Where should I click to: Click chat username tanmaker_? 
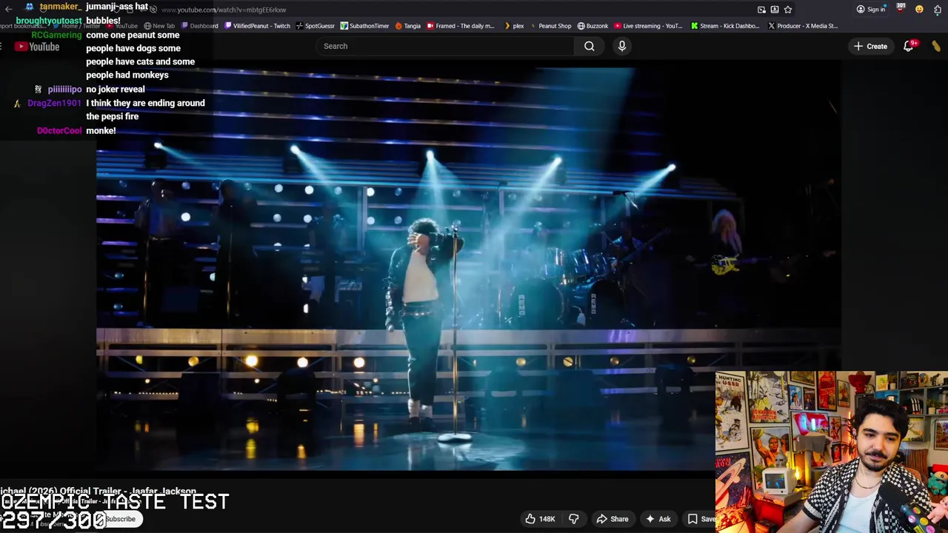59,7
